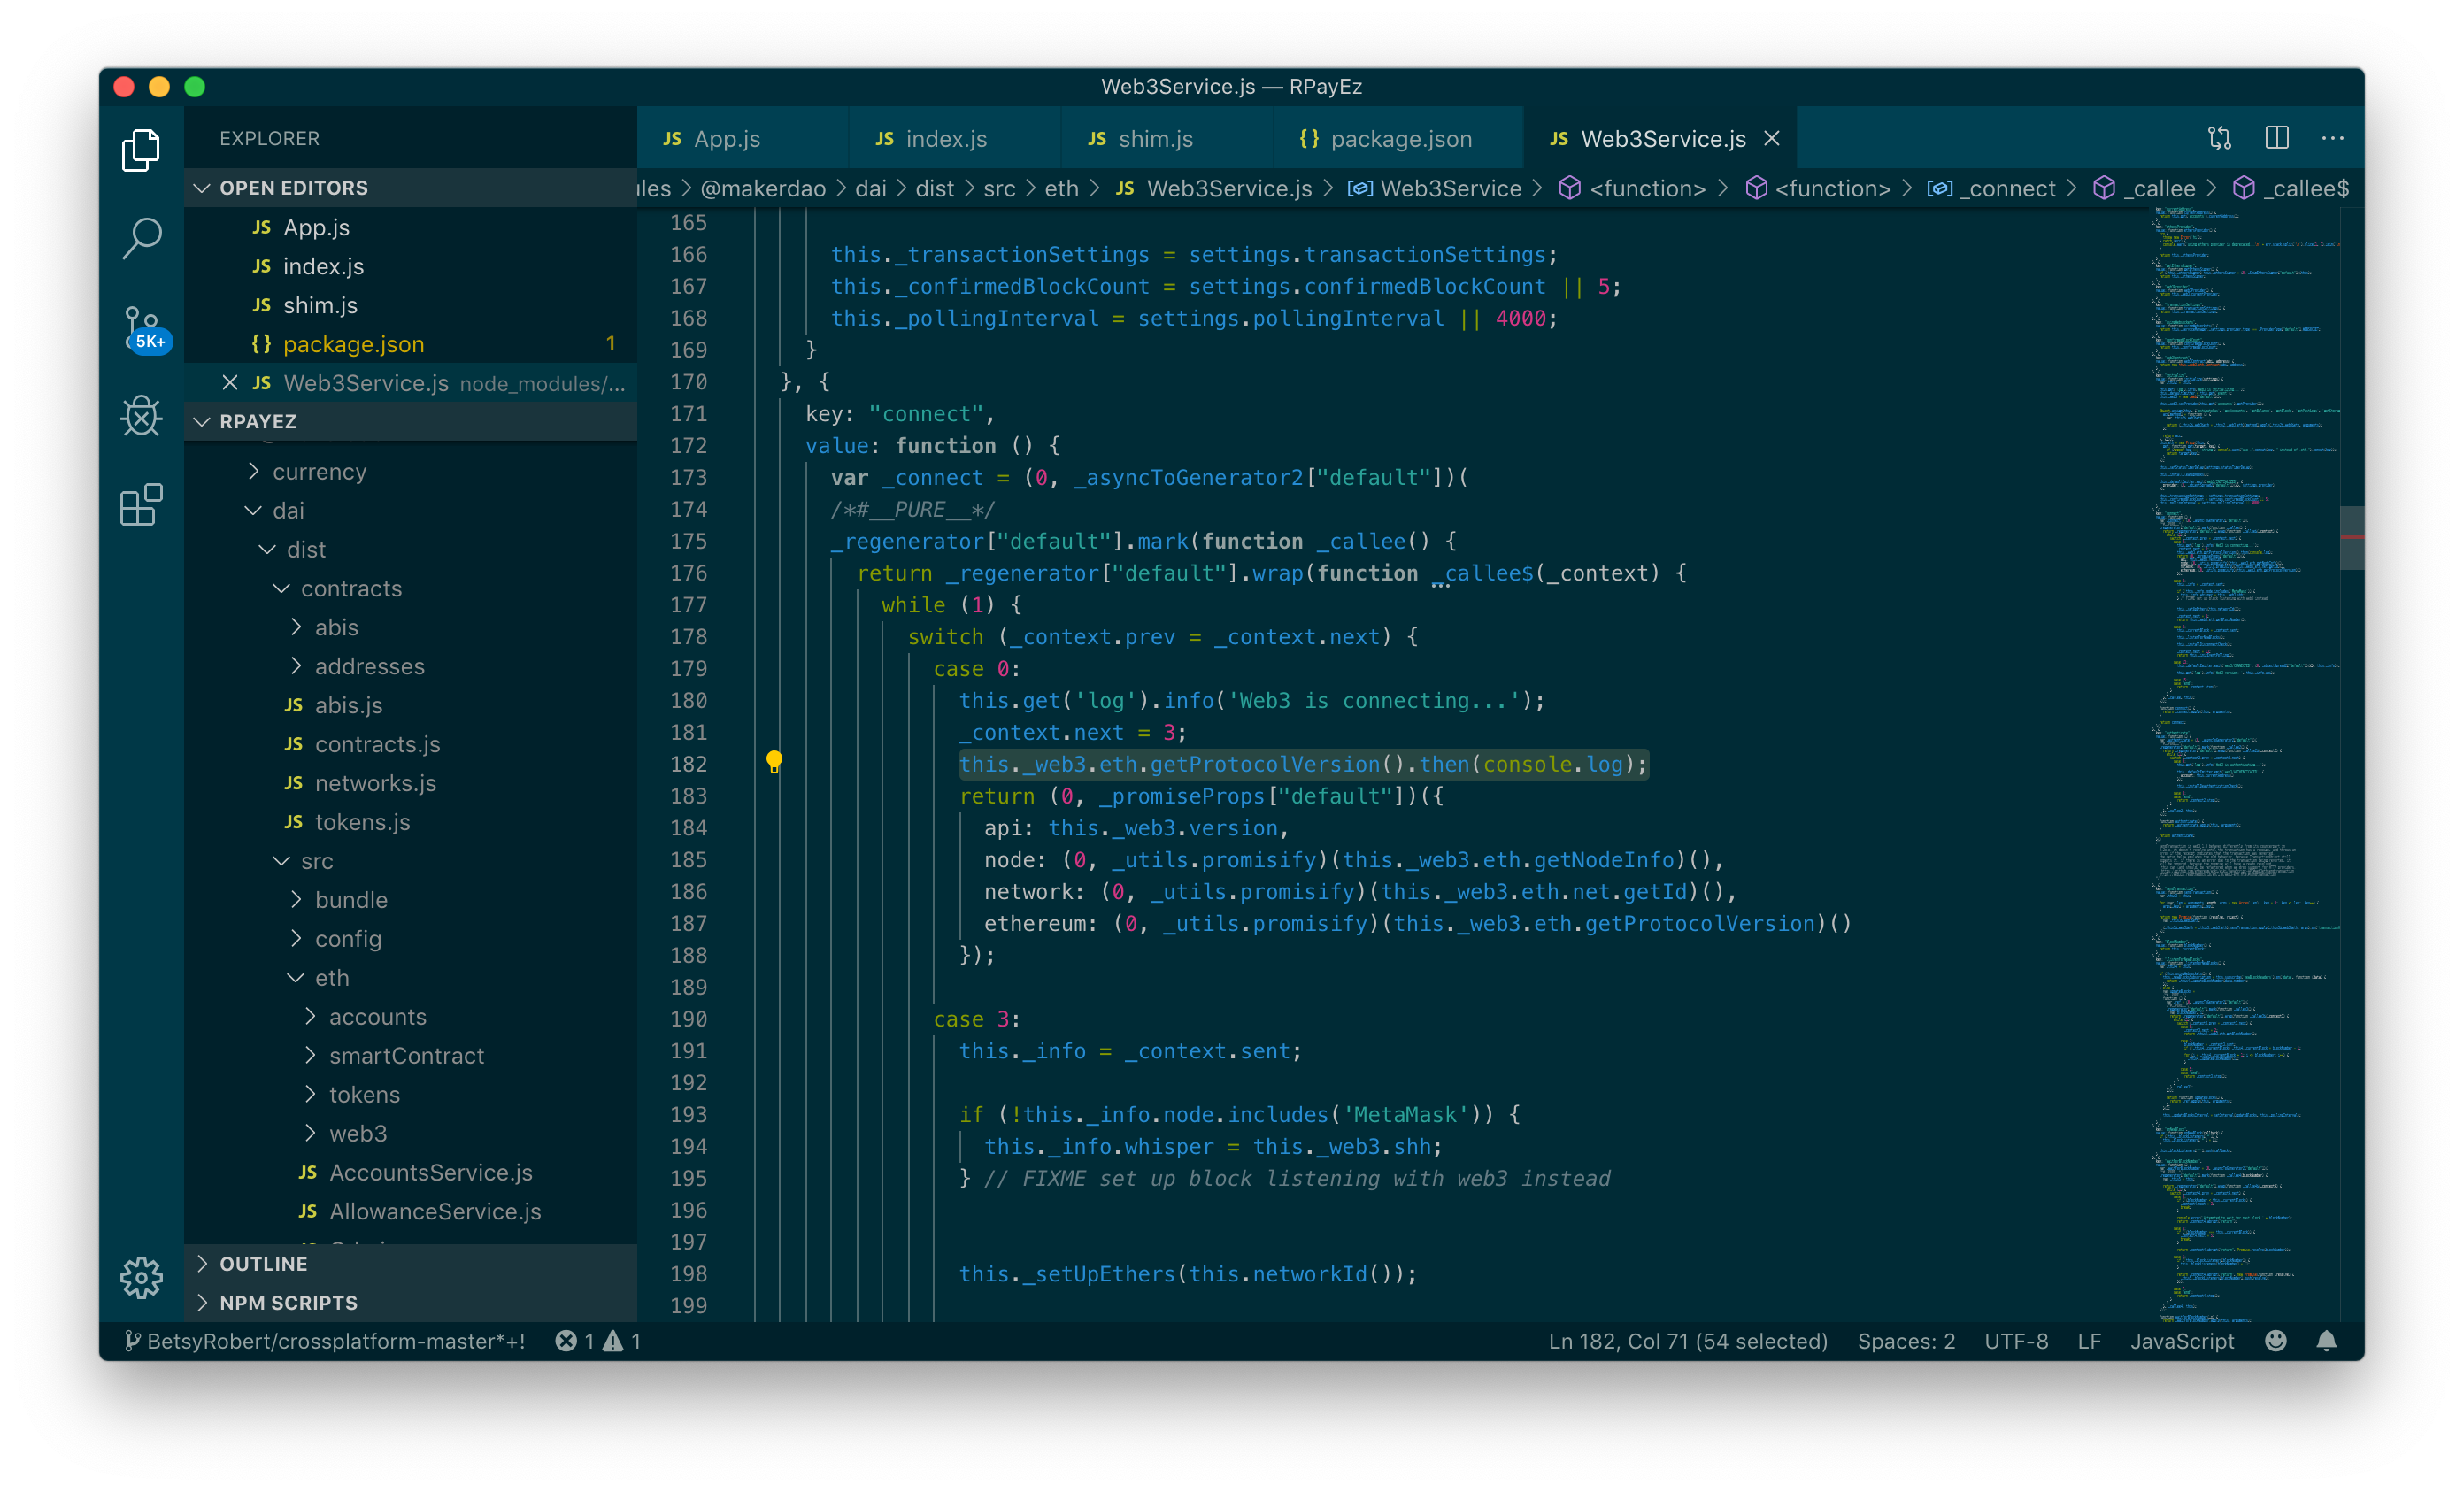
Task: Expand the accounts folder
Action: click(410, 1017)
